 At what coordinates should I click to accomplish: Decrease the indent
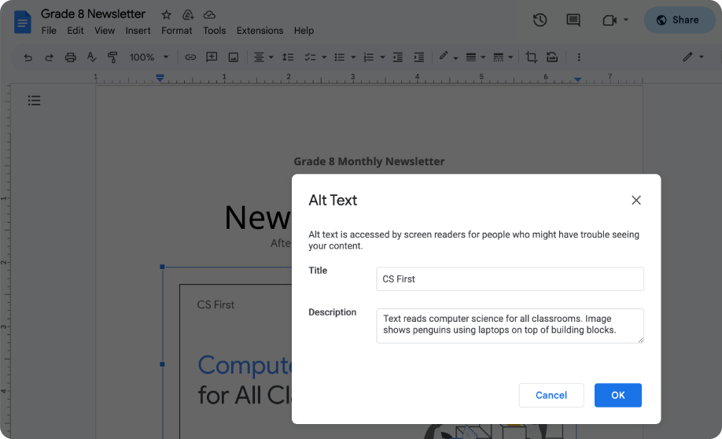click(398, 57)
